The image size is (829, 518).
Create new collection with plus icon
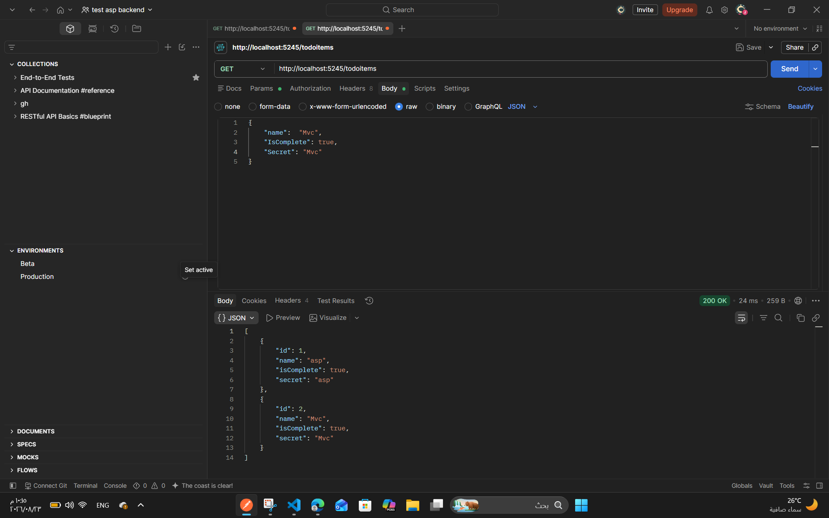(168, 47)
